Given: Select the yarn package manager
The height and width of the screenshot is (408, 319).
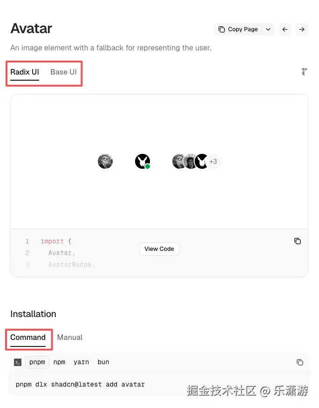Looking at the screenshot, I should point(81,362).
